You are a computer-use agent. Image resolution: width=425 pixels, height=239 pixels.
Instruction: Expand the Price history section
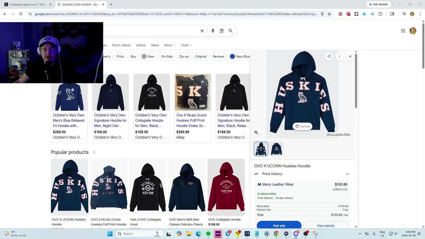coord(302,174)
